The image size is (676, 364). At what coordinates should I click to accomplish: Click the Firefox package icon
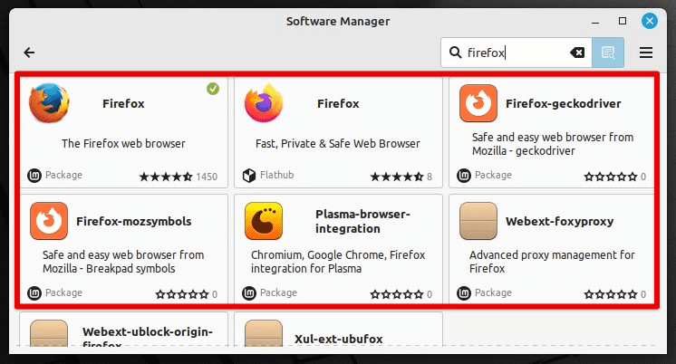[x=48, y=103]
